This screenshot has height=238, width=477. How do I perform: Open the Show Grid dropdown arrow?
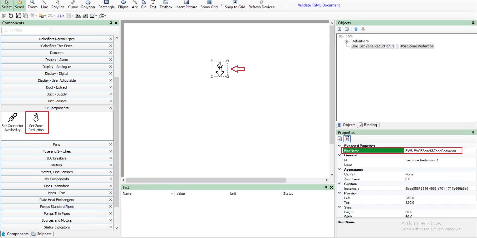click(221, 5)
